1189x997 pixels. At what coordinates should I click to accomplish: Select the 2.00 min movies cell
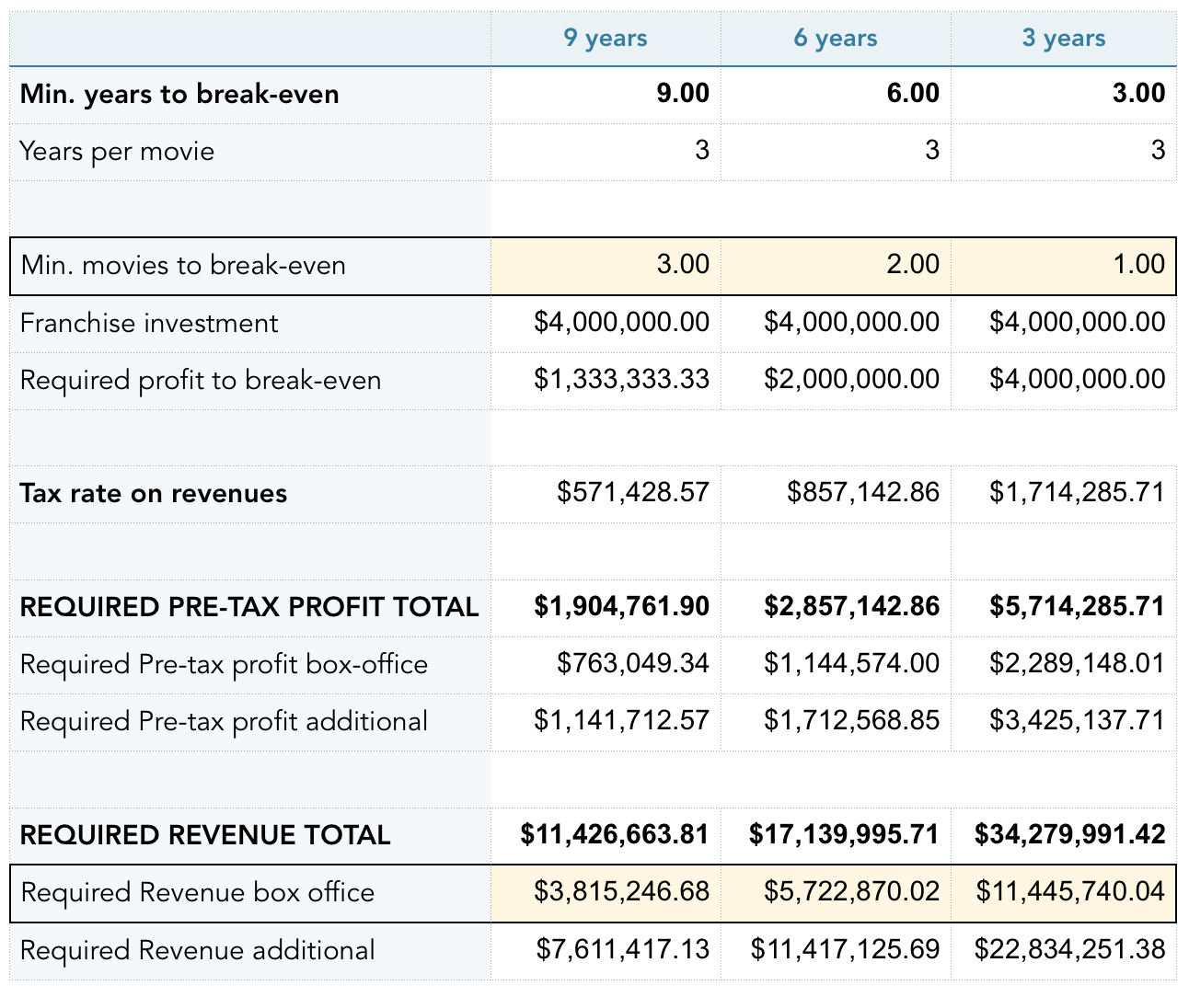coord(836,266)
